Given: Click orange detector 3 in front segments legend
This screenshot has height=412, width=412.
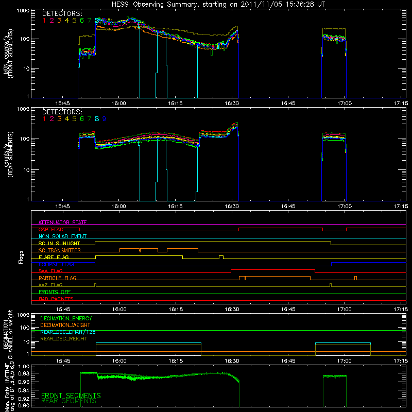Looking at the screenshot, I should (59, 21).
